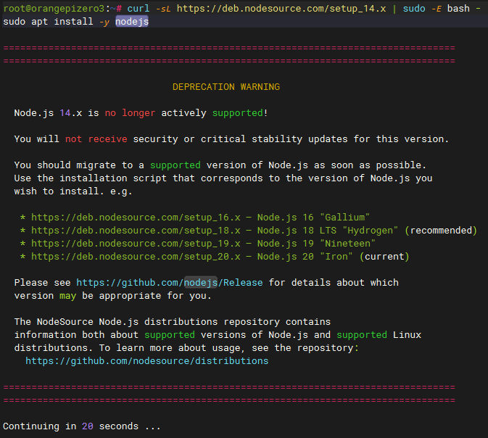Click the setup_18.x nodesource URL
The height and width of the screenshot is (438, 488).
click(x=136, y=231)
